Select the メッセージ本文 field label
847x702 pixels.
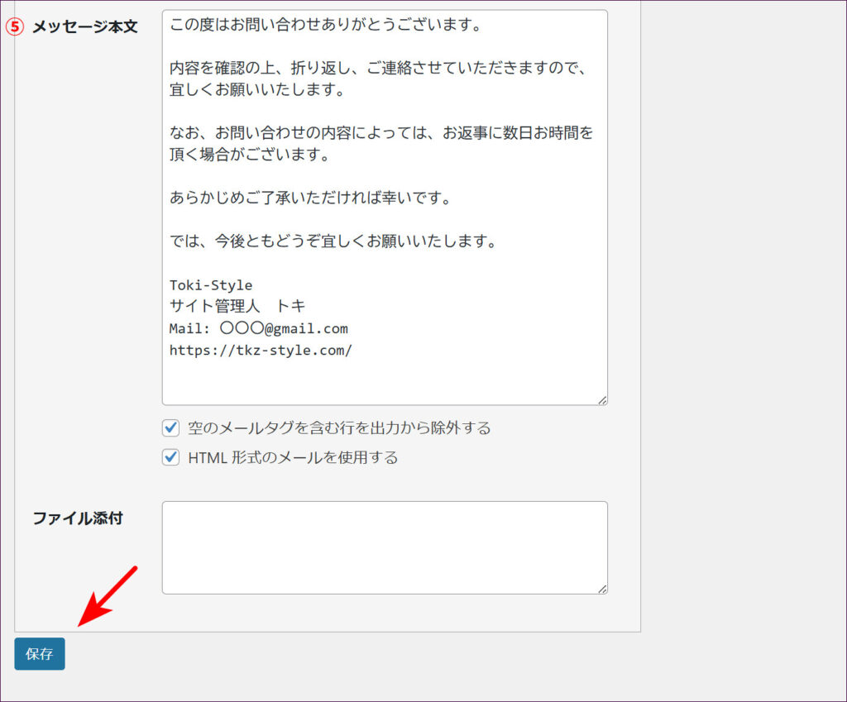point(84,26)
